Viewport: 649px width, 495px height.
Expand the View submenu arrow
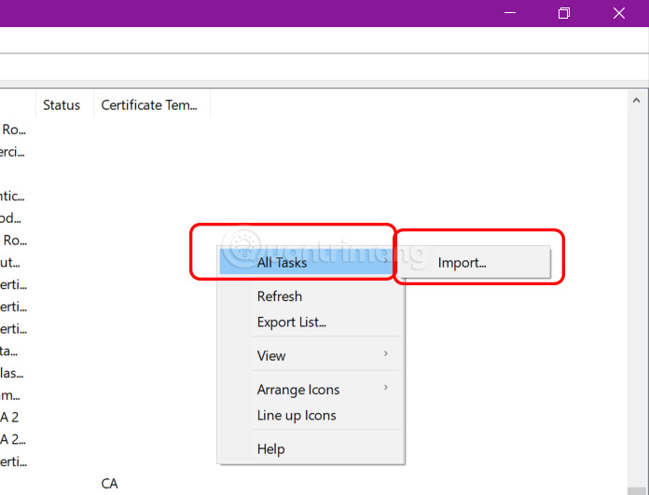pyautogui.click(x=386, y=353)
